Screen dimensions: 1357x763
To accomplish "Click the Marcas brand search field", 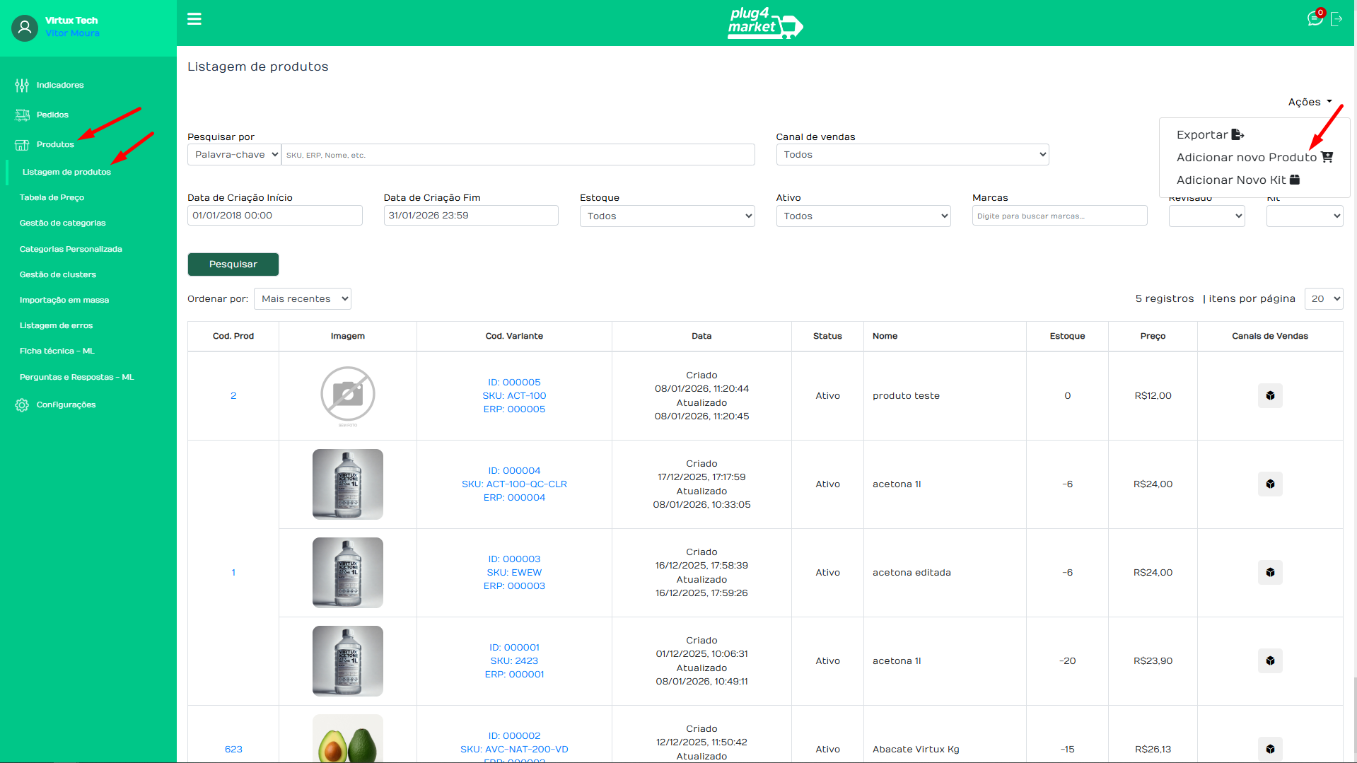I will tap(1059, 216).
